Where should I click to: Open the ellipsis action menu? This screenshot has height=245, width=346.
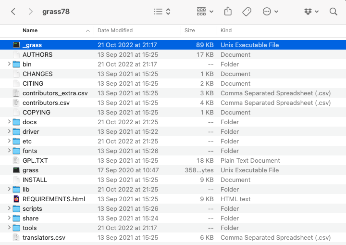[x=270, y=12]
